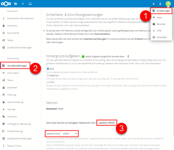Click the Version heading

(x=52, y=103)
